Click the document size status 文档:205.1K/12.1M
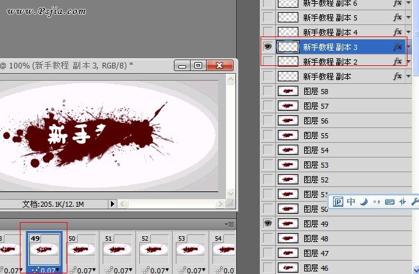This screenshot has width=419, height=274. coord(53,204)
